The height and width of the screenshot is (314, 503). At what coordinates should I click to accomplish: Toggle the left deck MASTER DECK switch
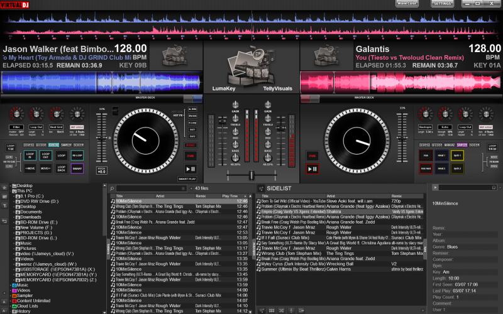(x=192, y=98)
